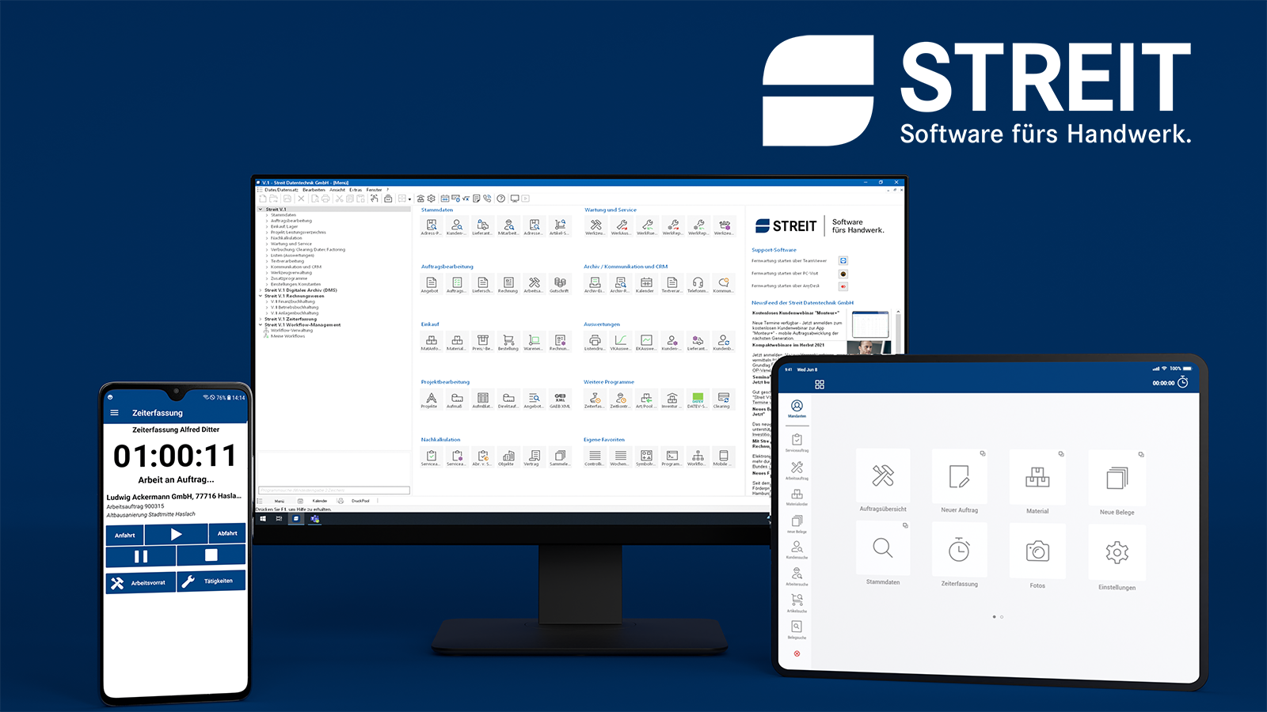Image resolution: width=1267 pixels, height=712 pixels.
Task: Open Datei/Datensatz menu
Action: (281, 190)
